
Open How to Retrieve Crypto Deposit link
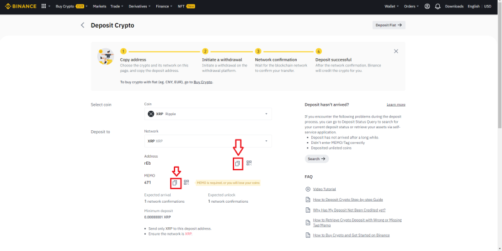pyautogui.click(x=357, y=223)
